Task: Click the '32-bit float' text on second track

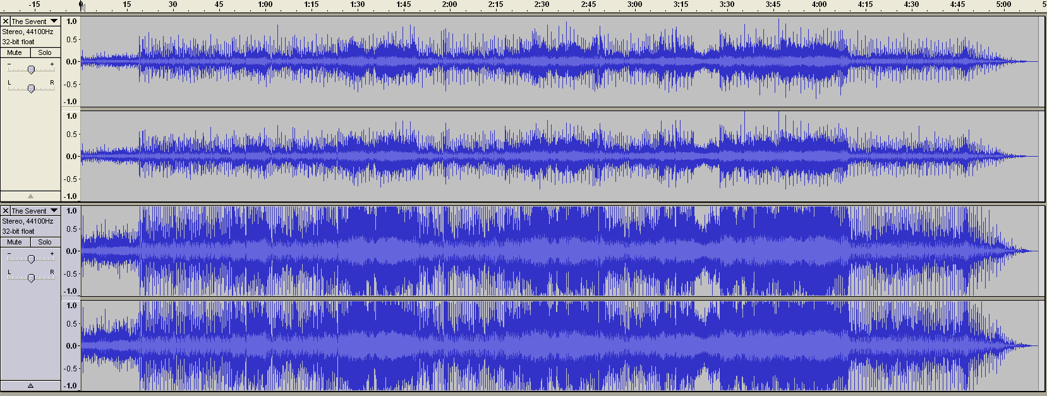Action: (18, 231)
